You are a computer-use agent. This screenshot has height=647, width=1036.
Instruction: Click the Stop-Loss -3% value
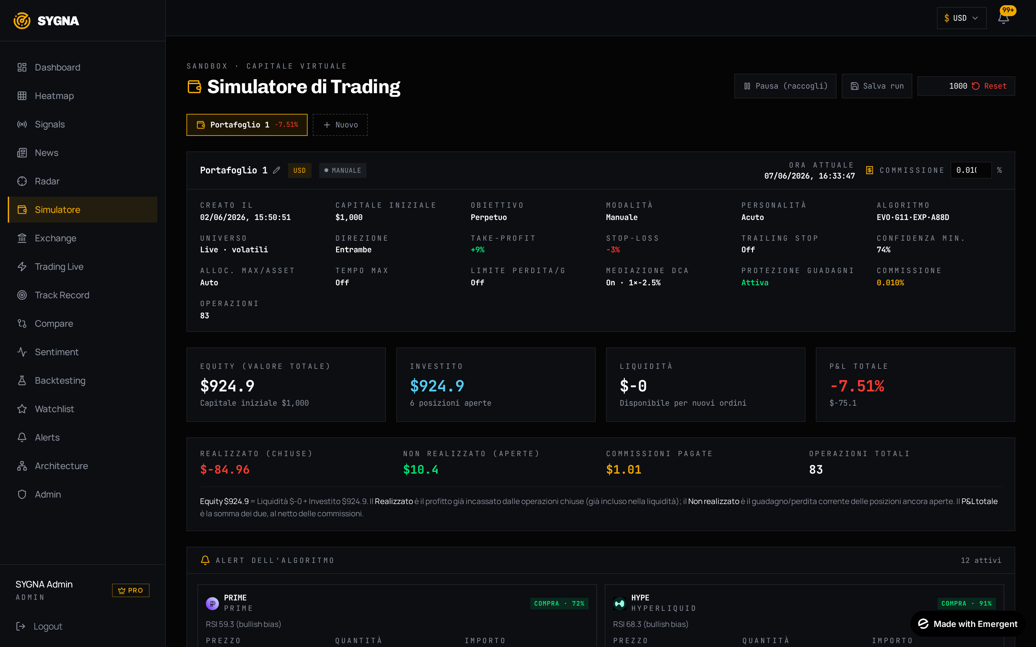[x=613, y=249]
